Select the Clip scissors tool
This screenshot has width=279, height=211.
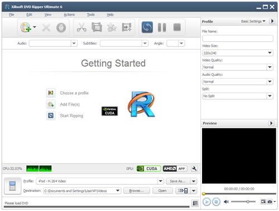point(81,27)
